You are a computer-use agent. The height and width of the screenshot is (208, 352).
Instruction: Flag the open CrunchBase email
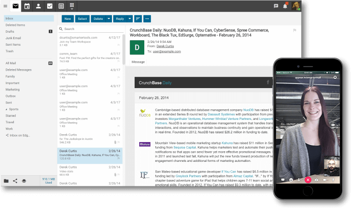[295, 30]
